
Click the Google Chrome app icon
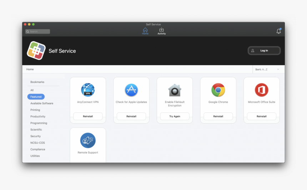coord(218,90)
